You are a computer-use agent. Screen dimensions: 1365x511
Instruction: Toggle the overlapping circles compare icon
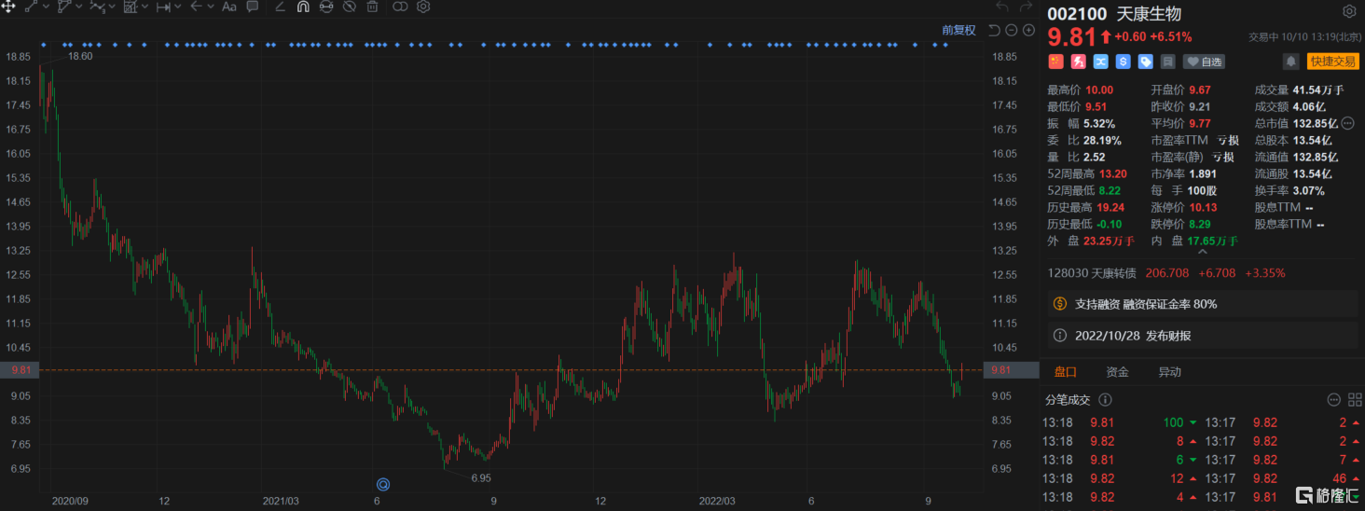click(x=400, y=7)
